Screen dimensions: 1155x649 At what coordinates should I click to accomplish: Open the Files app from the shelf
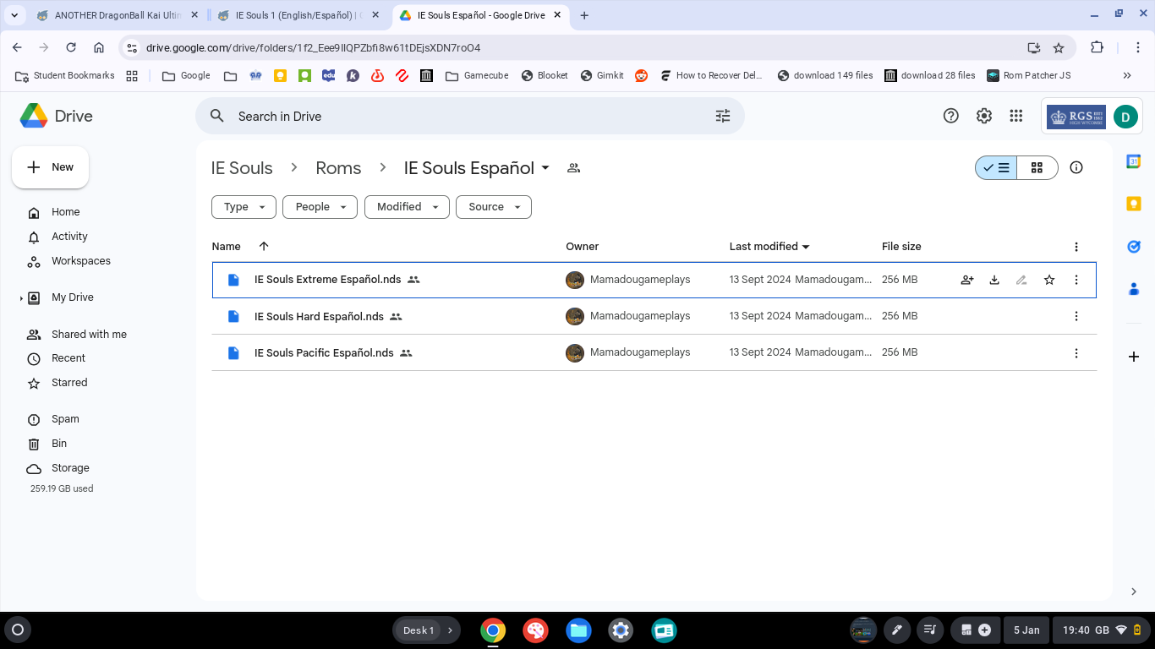[578, 630]
